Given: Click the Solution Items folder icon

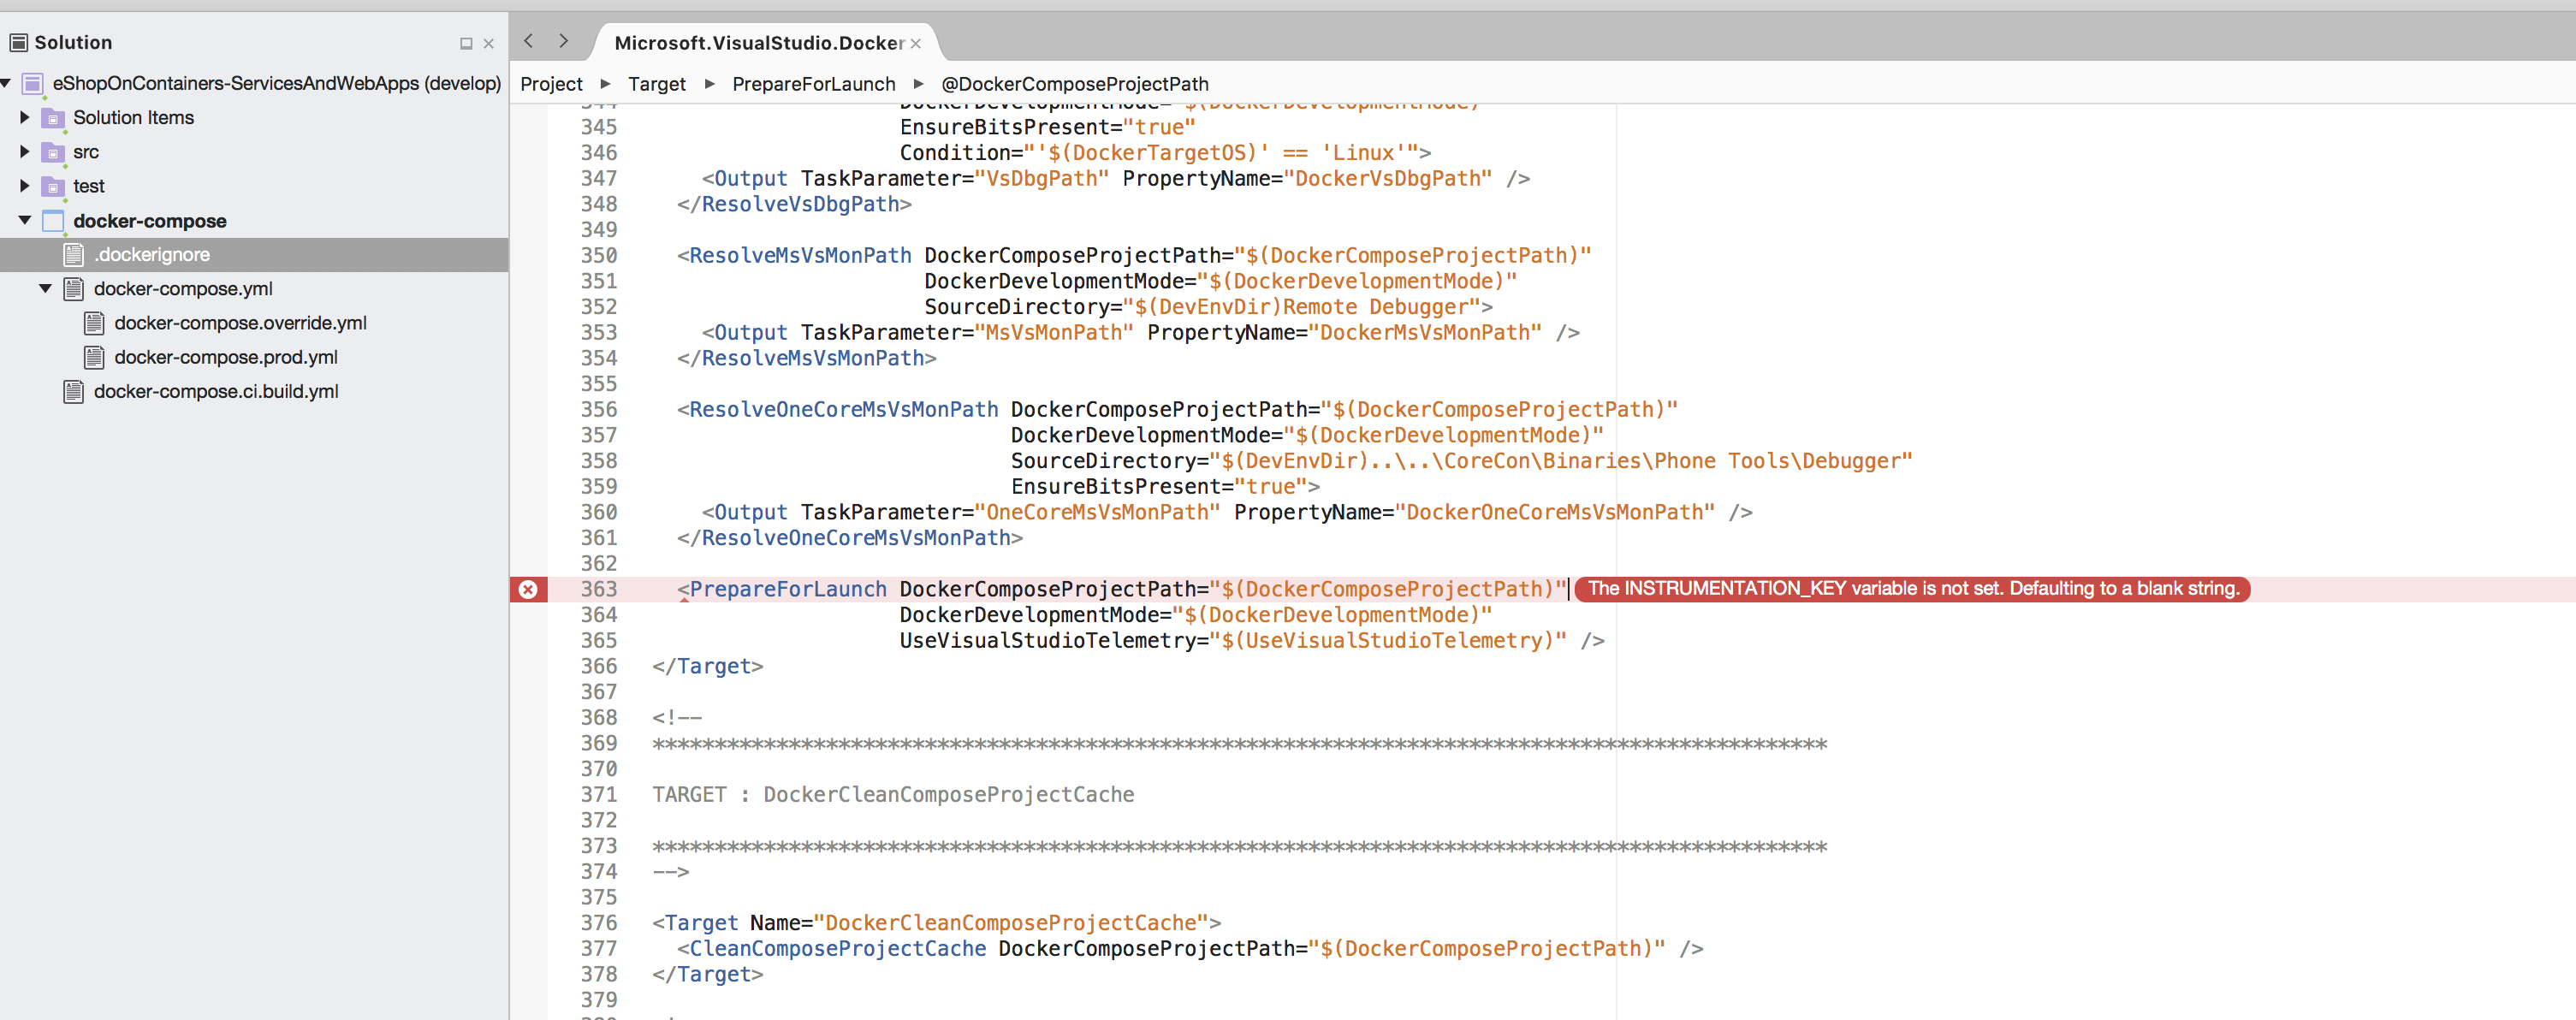Looking at the screenshot, I should [53, 118].
